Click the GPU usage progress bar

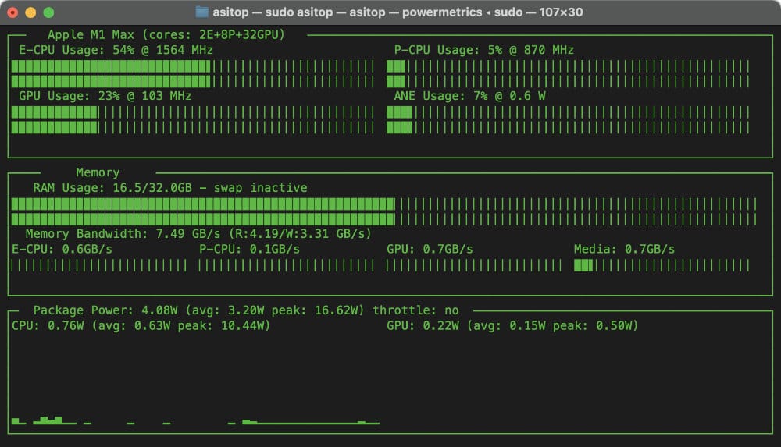[192, 120]
